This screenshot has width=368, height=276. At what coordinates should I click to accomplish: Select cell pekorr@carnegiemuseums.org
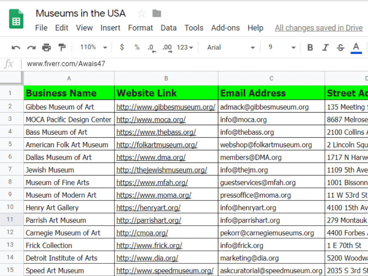tap(271, 233)
